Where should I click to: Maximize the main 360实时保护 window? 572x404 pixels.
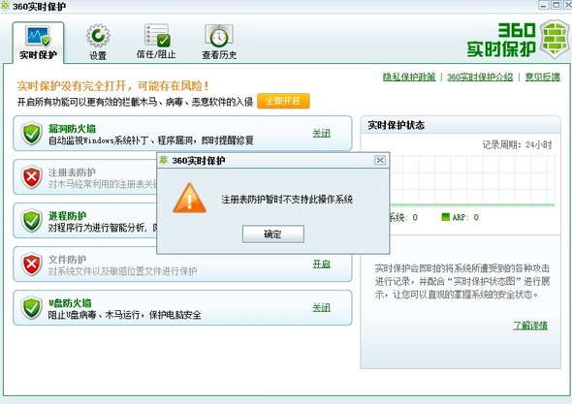(x=556, y=5)
